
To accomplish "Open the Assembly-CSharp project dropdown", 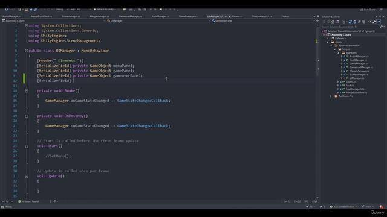I will click(x=53, y=21).
